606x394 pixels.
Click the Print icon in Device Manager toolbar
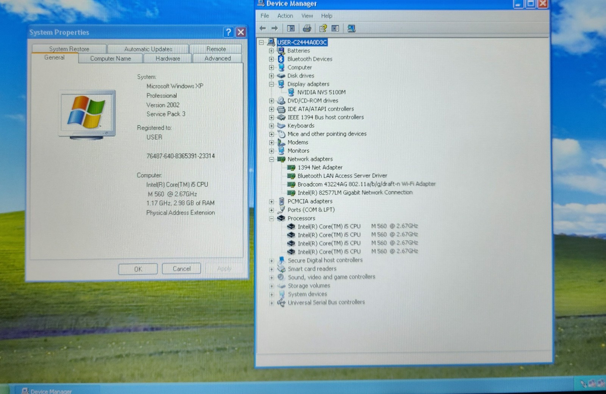click(307, 28)
